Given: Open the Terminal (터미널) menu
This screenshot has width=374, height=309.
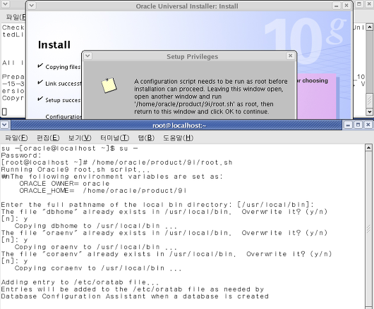Looking at the screenshot, I should (x=114, y=138).
